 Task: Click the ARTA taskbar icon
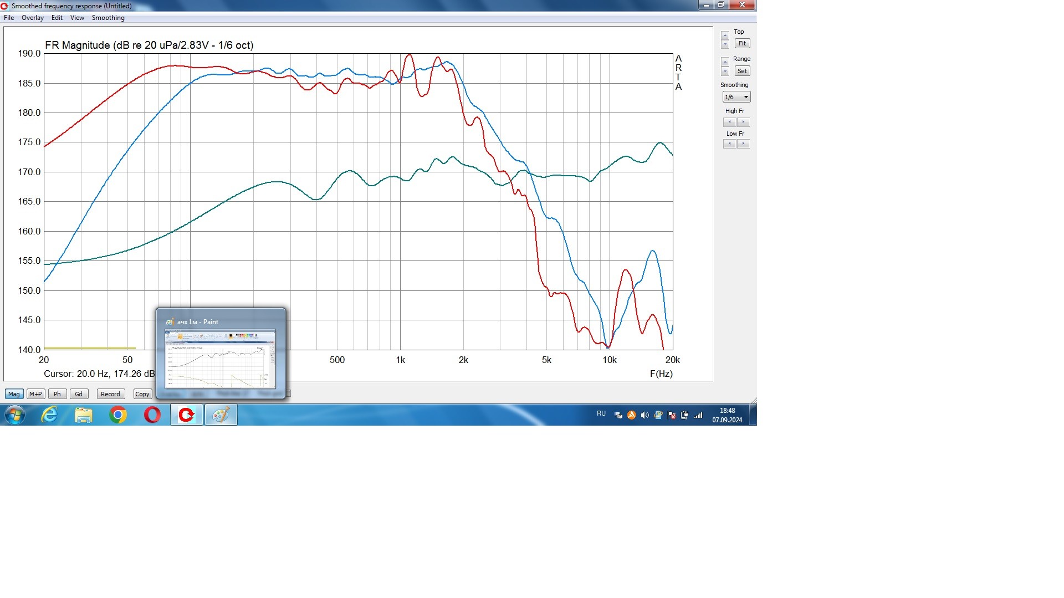click(187, 415)
